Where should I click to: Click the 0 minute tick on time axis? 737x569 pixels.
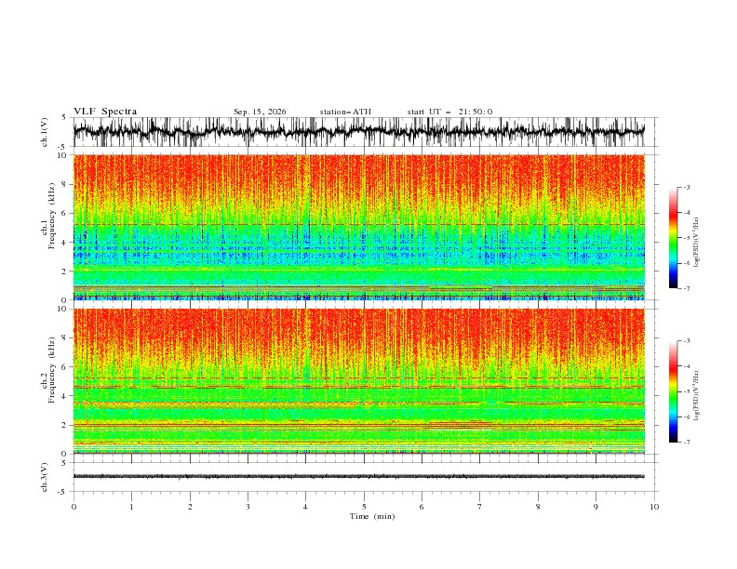[x=74, y=507]
